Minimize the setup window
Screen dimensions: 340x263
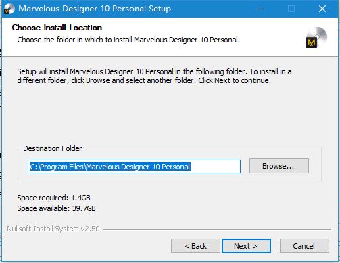[x=261, y=9]
